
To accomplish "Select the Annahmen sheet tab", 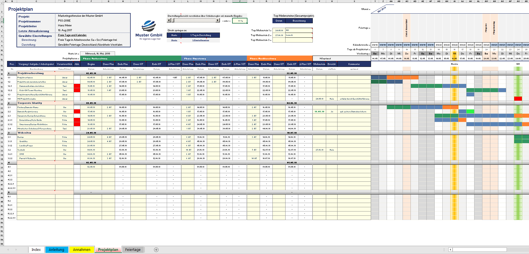I will point(82,250).
